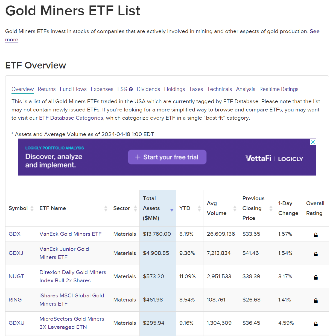Click NUGT's Overall Rating lock icon

316,277
